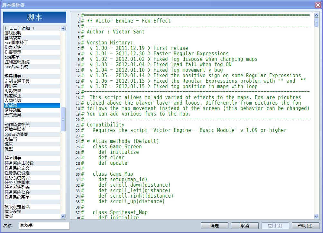323x233 pixels.
Task: Select the ( ここに追加 ) entry
Action: pyautogui.click(x=32, y=28)
